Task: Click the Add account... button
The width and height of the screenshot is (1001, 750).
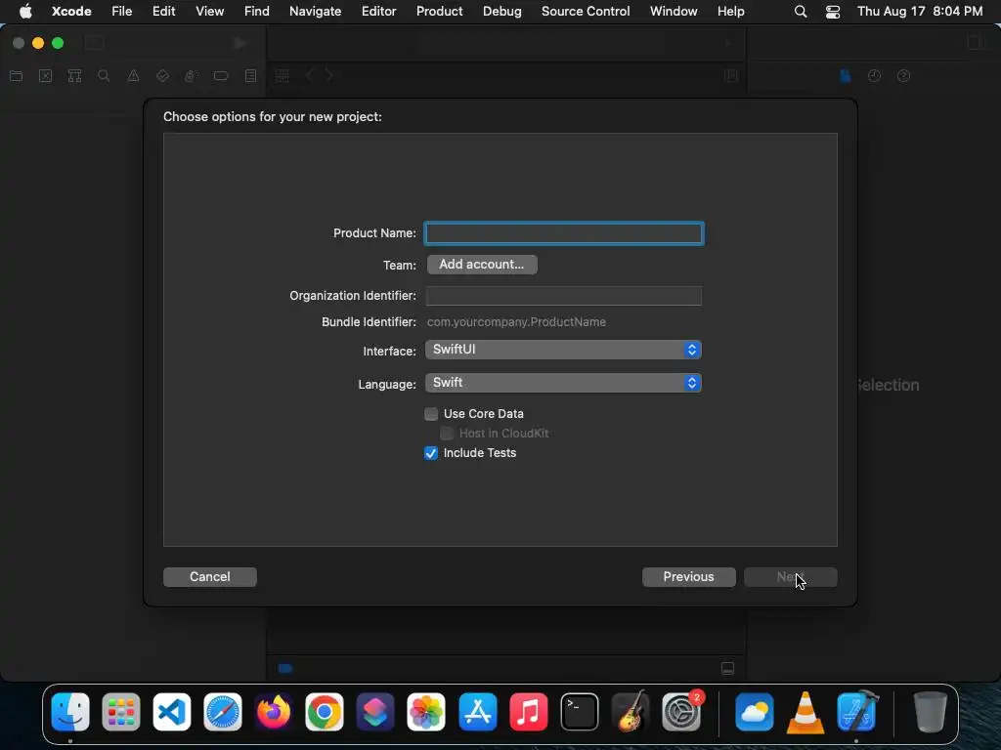Action: (482, 264)
